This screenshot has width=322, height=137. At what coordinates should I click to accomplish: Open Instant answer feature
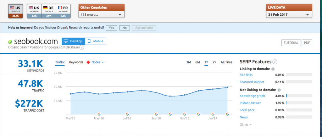pyautogui.click(x=250, y=103)
